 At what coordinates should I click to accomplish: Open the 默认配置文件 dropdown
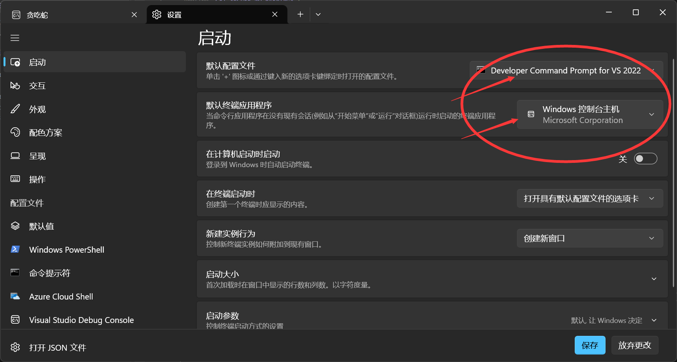566,70
